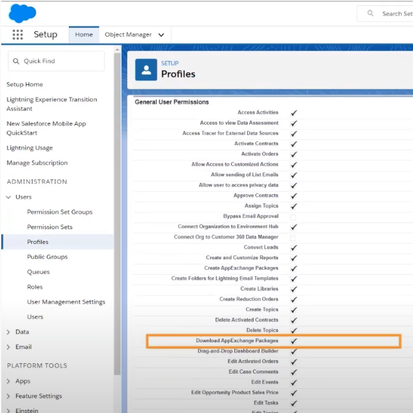Toggle the Convert Leads checkmark
Screen dimensions: 413x413
tap(293, 248)
